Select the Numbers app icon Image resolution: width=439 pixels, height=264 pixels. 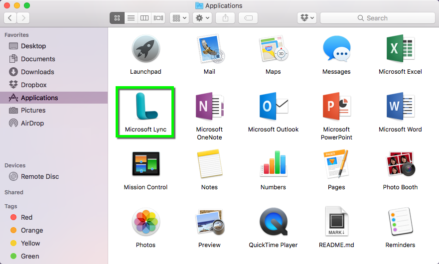(x=273, y=164)
